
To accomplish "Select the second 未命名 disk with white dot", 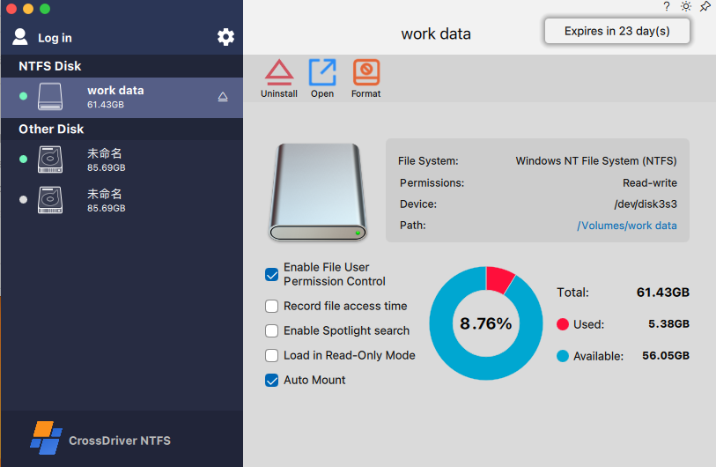I will pyautogui.click(x=105, y=200).
